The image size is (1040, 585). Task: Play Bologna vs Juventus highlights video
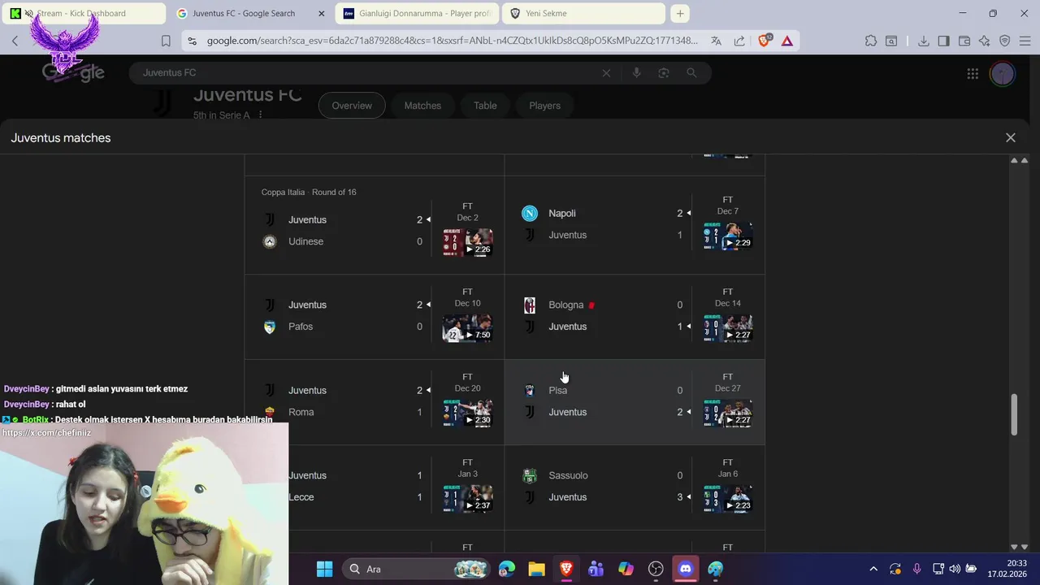727,327
